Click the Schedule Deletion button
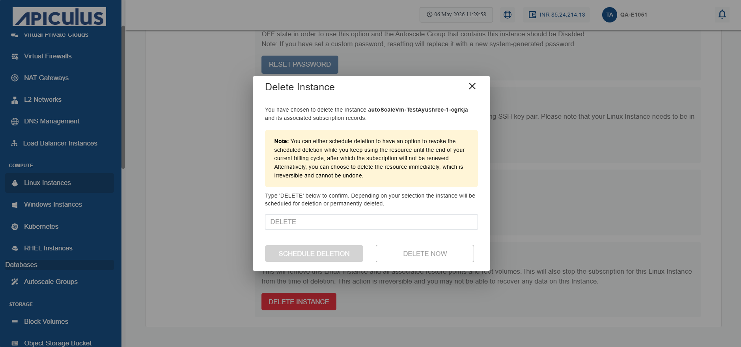The height and width of the screenshot is (347, 741). click(x=314, y=254)
